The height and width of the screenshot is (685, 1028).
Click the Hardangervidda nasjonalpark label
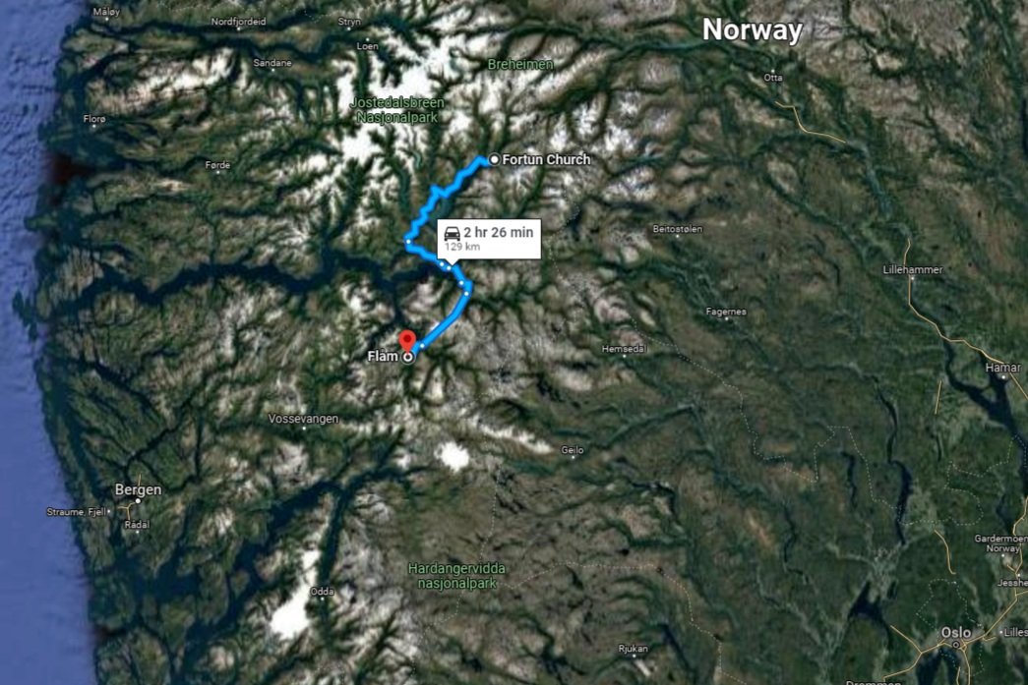457,576
